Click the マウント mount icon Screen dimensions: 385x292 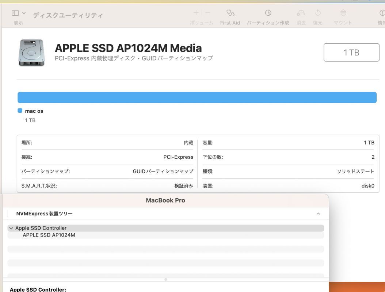343,13
